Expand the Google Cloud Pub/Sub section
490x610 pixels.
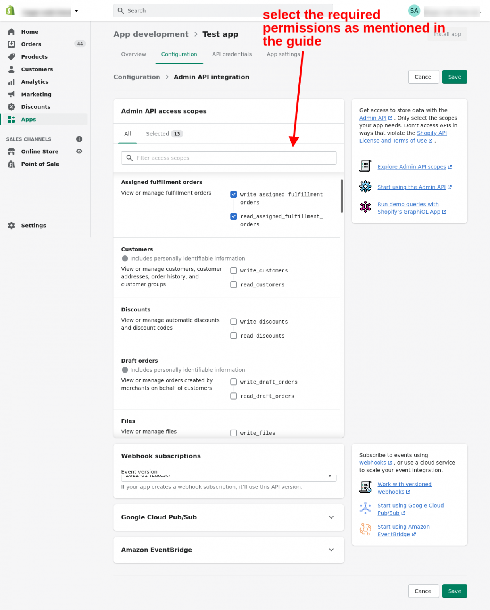pyautogui.click(x=229, y=517)
